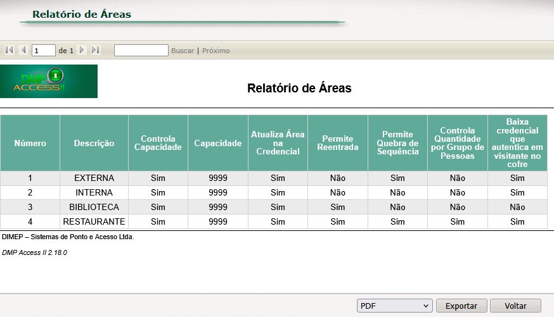The width and height of the screenshot is (554, 317).
Task: Click the Voltar button
Action: point(515,306)
